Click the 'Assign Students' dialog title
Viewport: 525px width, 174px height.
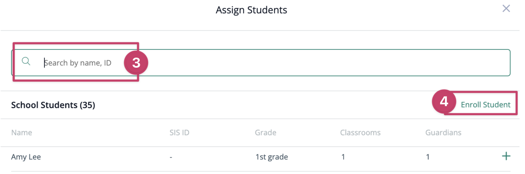251,10
